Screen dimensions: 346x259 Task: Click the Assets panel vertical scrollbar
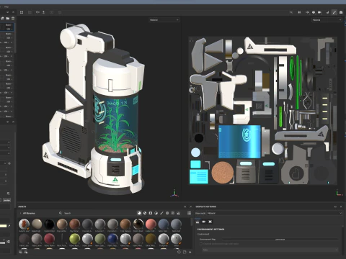(x=192, y=222)
